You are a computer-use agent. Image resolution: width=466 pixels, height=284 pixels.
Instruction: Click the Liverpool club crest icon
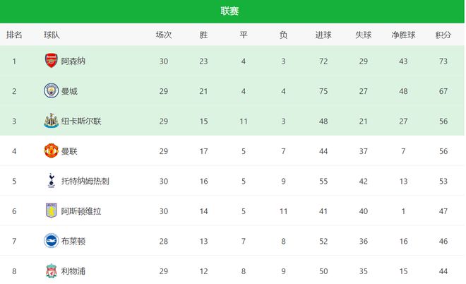51,271
